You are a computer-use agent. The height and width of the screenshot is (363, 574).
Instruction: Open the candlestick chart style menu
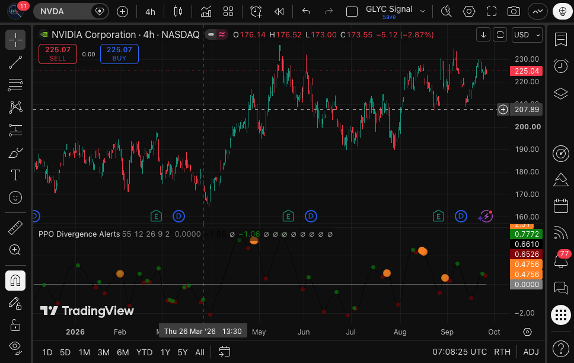(178, 11)
